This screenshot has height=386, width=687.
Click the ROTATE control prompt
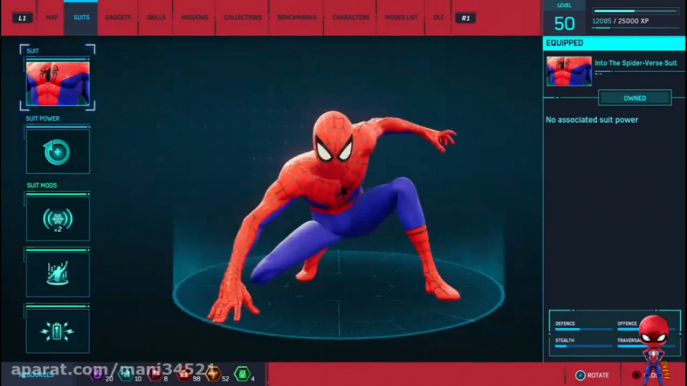click(x=592, y=375)
